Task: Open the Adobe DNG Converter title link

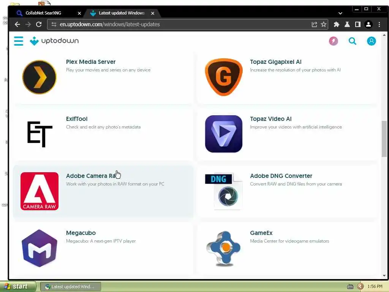Action: pyautogui.click(x=281, y=176)
